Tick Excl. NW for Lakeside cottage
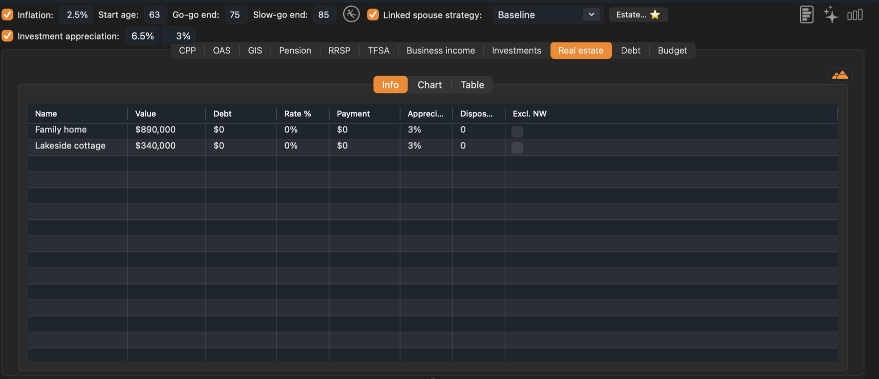 517,147
